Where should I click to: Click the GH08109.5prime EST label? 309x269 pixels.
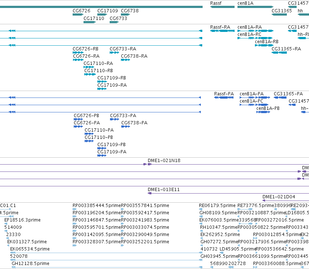click(218, 213)
